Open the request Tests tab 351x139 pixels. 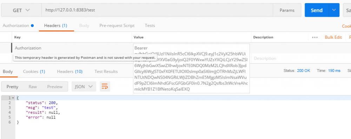point(150,25)
